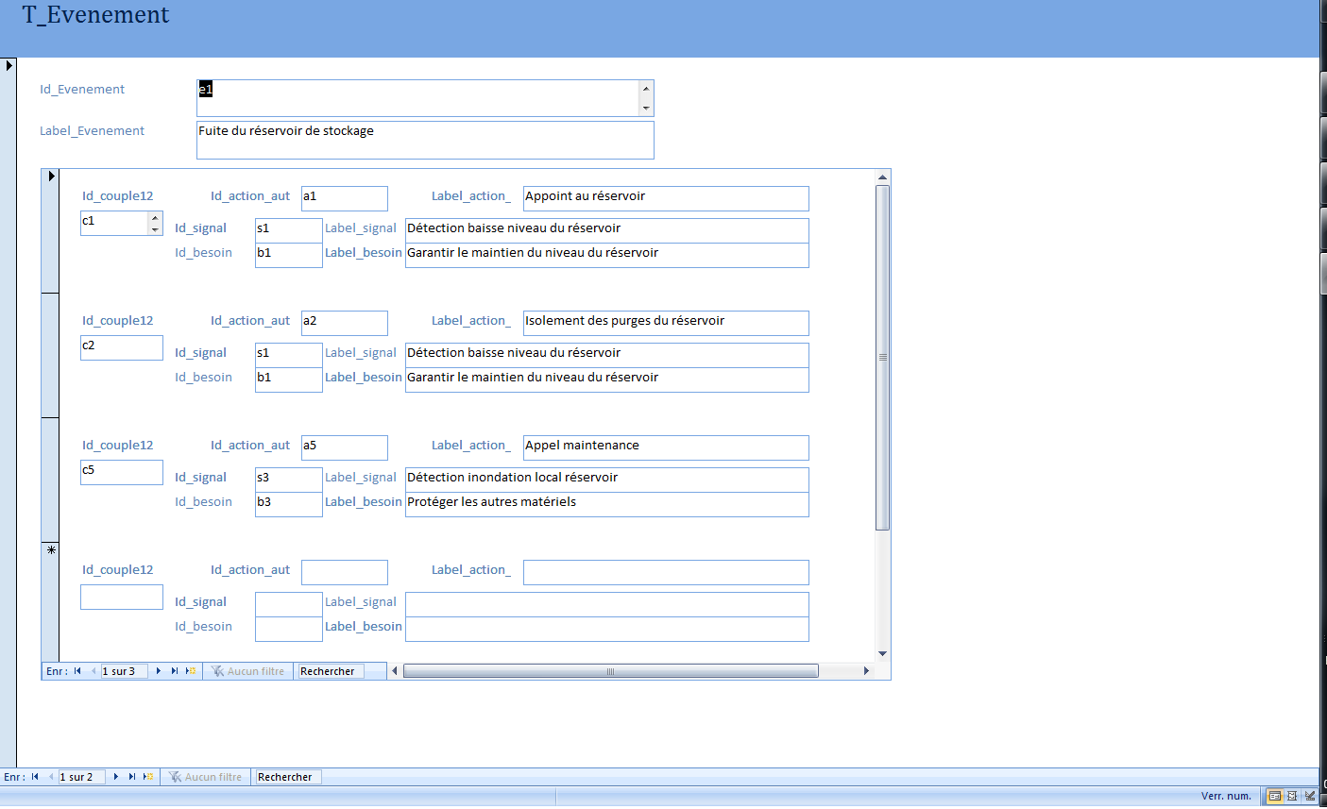
Task: Click the subform Rechercher search box
Action: [331, 671]
